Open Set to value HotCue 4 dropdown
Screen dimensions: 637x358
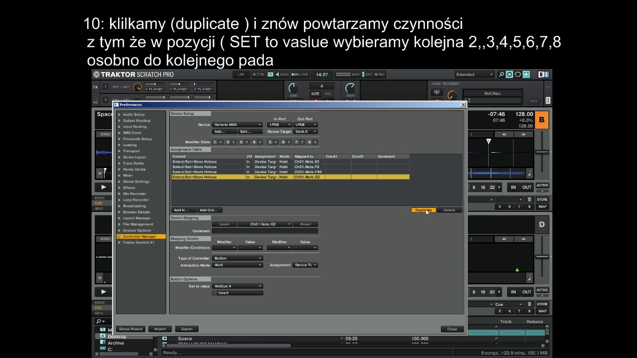[237, 286]
